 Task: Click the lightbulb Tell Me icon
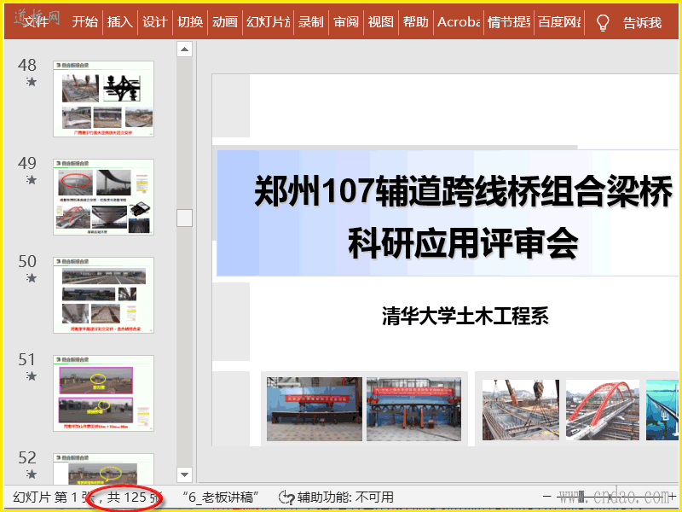click(x=603, y=23)
